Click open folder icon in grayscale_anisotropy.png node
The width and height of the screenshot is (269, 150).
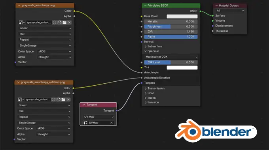tap(64, 22)
